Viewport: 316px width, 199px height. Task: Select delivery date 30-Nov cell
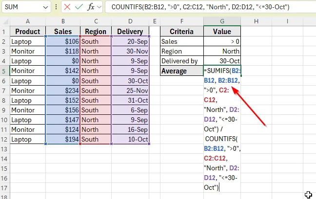point(130,51)
